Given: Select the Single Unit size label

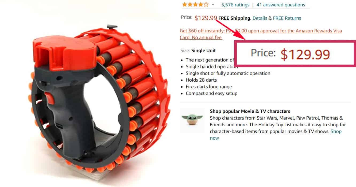Looking at the screenshot, I should coord(203,51).
